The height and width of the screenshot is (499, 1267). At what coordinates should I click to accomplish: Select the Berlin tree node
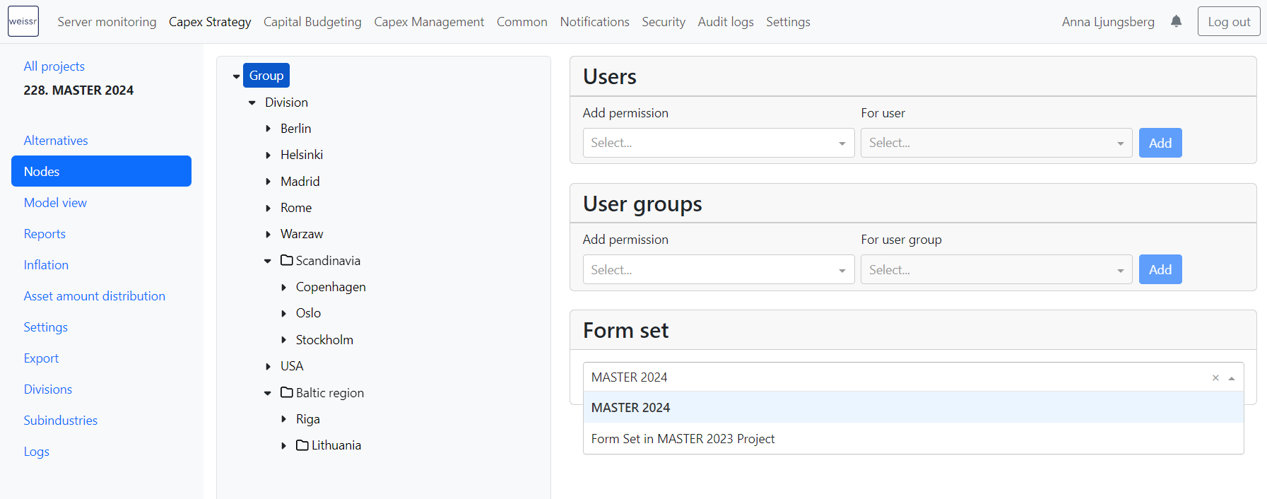295,129
